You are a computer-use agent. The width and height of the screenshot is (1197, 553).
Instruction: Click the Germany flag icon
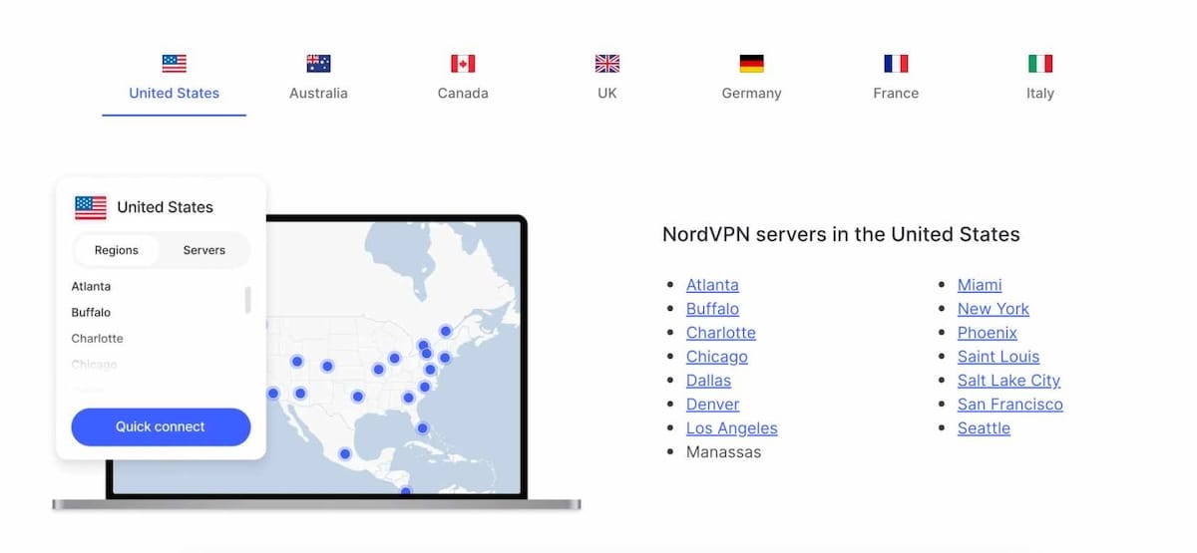pos(751,64)
